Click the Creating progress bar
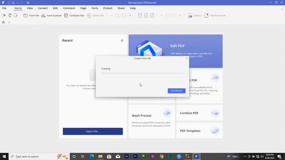This screenshot has height=160, width=285. [142, 73]
